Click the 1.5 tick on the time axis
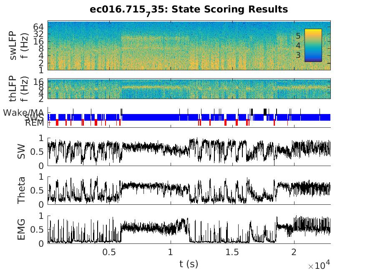This screenshot has height=273, width=365. pyautogui.click(x=232, y=252)
